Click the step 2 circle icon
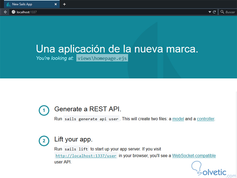237x178 pixels. (44, 141)
